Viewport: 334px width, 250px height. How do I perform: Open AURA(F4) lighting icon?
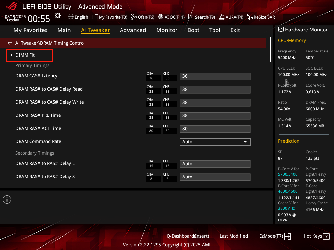pos(222,17)
